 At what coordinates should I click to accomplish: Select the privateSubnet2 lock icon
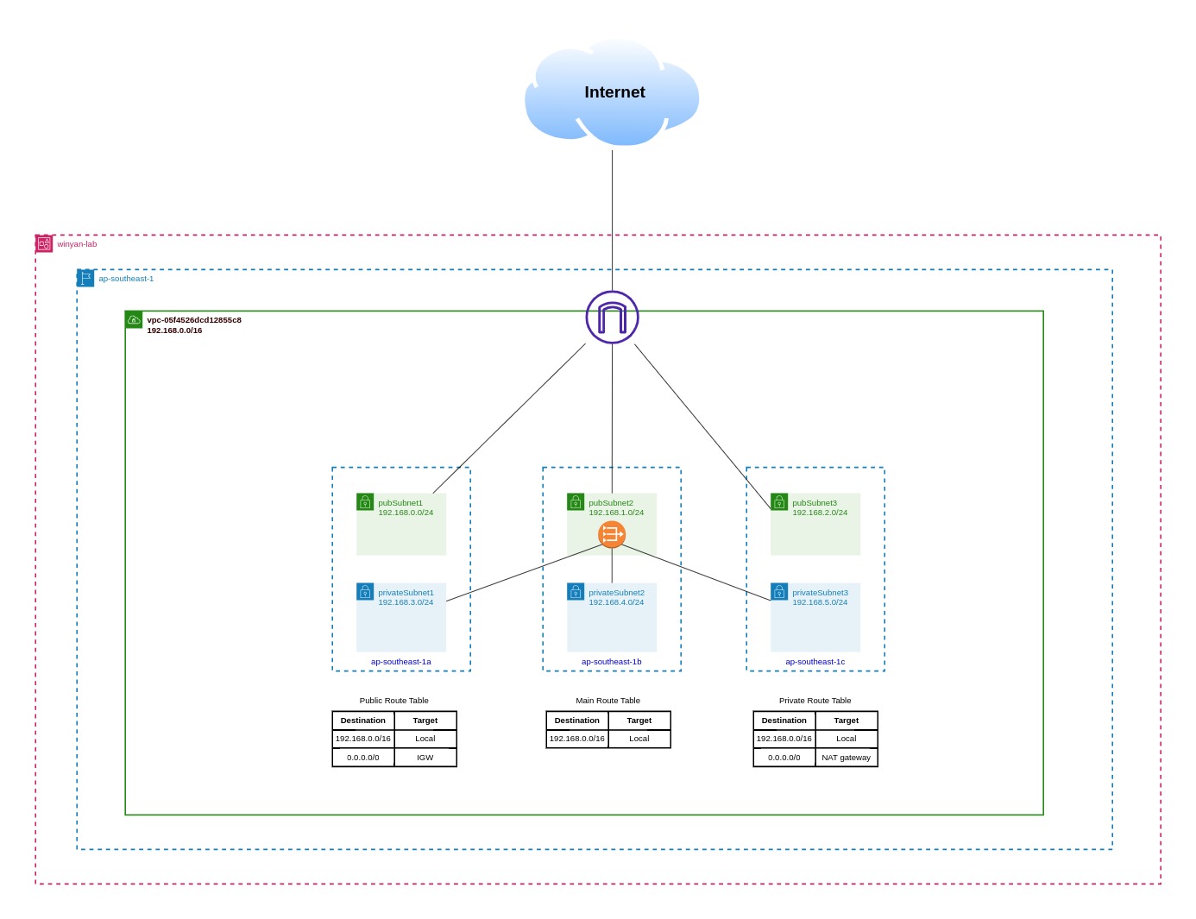coord(576,592)
